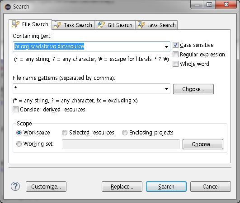Switch to the Java Search tab

pos(156,25)
